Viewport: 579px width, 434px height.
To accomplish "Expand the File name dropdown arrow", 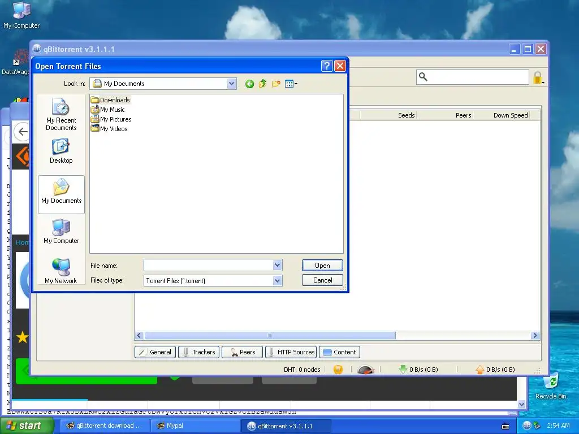I will click(x=277, y=265).
